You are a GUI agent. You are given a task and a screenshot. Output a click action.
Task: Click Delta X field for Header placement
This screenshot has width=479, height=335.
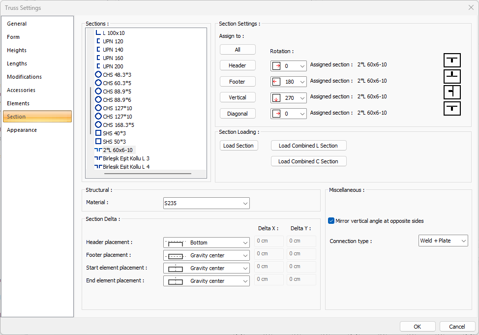[269, 241]
